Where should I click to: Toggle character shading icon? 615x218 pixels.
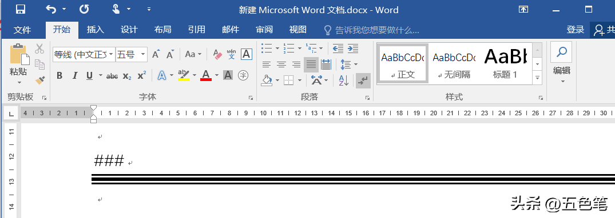228,75
